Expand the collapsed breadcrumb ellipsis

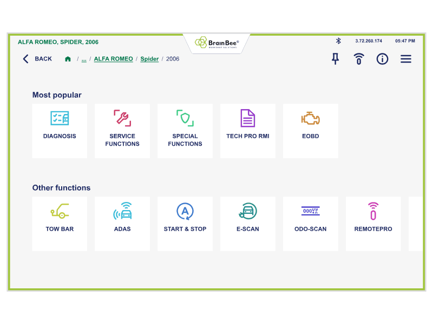tap(84, 59)
